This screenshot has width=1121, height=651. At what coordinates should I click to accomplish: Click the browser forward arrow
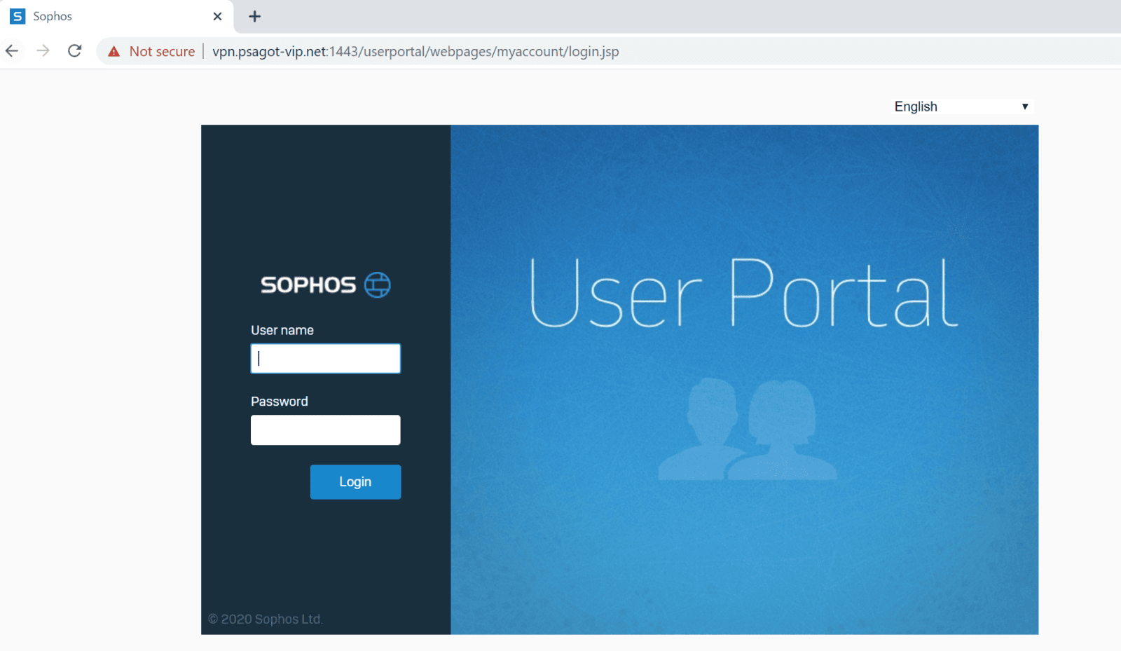click(43, 50)
